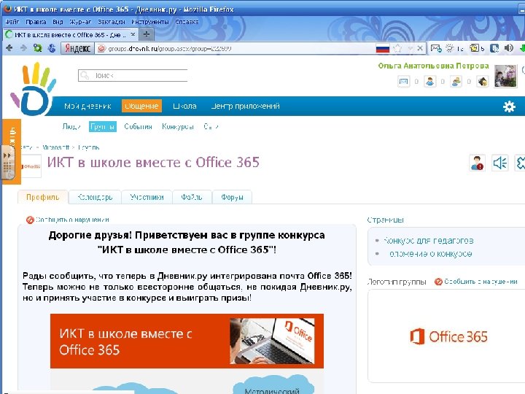Switch to the Файлы tab
Screen dimensions: 525x394
(x=192, y=197)
